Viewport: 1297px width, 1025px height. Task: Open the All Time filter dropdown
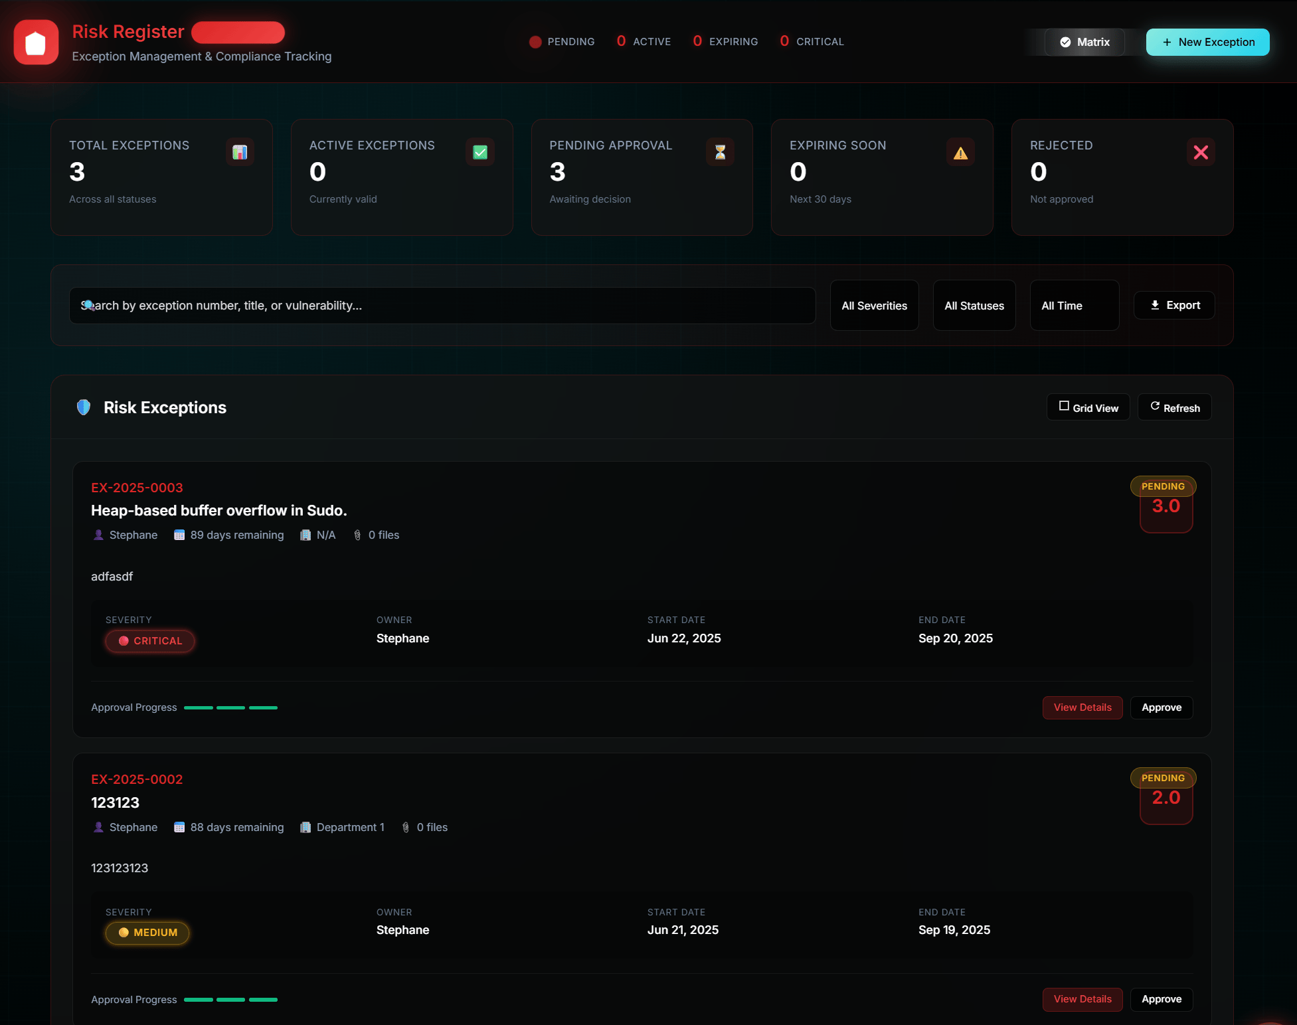(x=1075, y=306)
